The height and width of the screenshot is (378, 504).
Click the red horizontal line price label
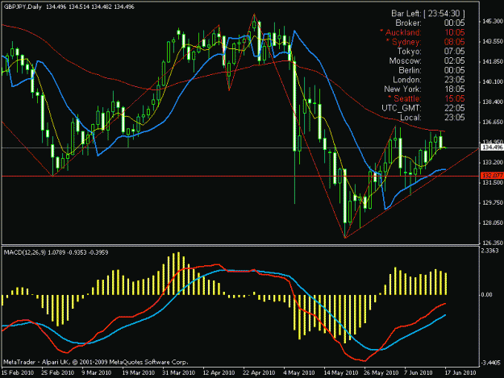pos(492,176)
